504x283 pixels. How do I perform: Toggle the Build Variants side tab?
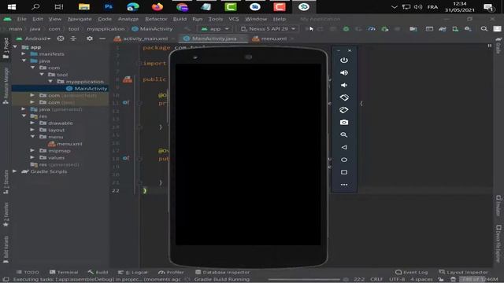6,250
